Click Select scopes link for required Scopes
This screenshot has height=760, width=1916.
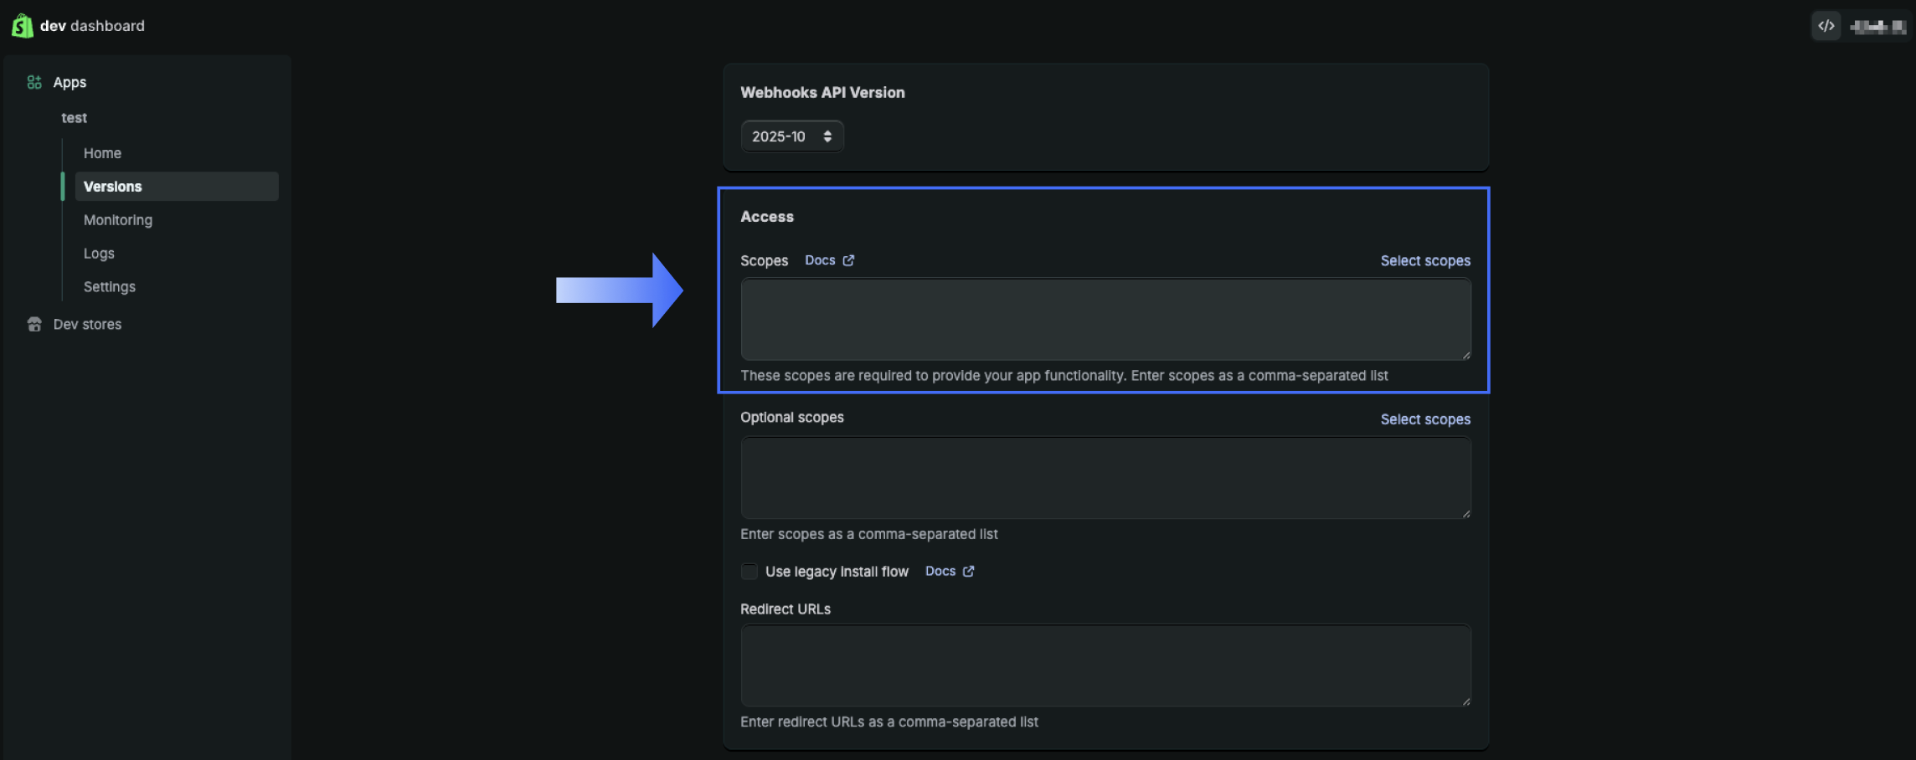tap(1424, 261)
